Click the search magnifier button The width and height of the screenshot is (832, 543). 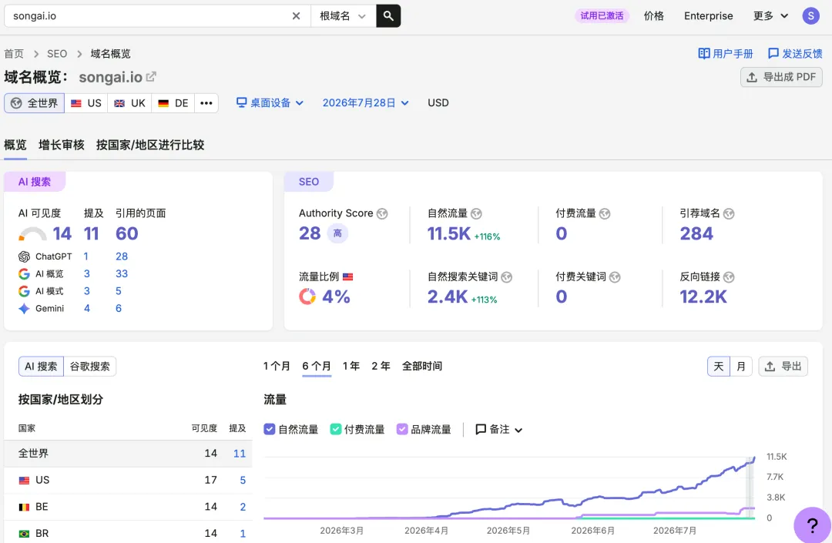pos(388,16)
